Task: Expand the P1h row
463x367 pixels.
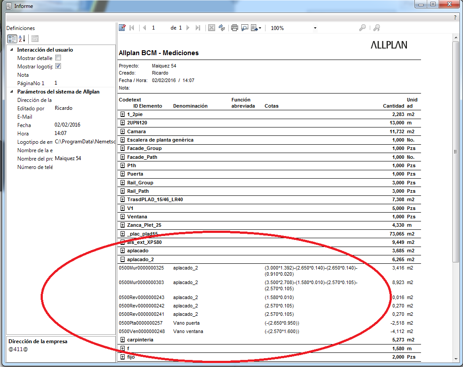Action: 122,165
